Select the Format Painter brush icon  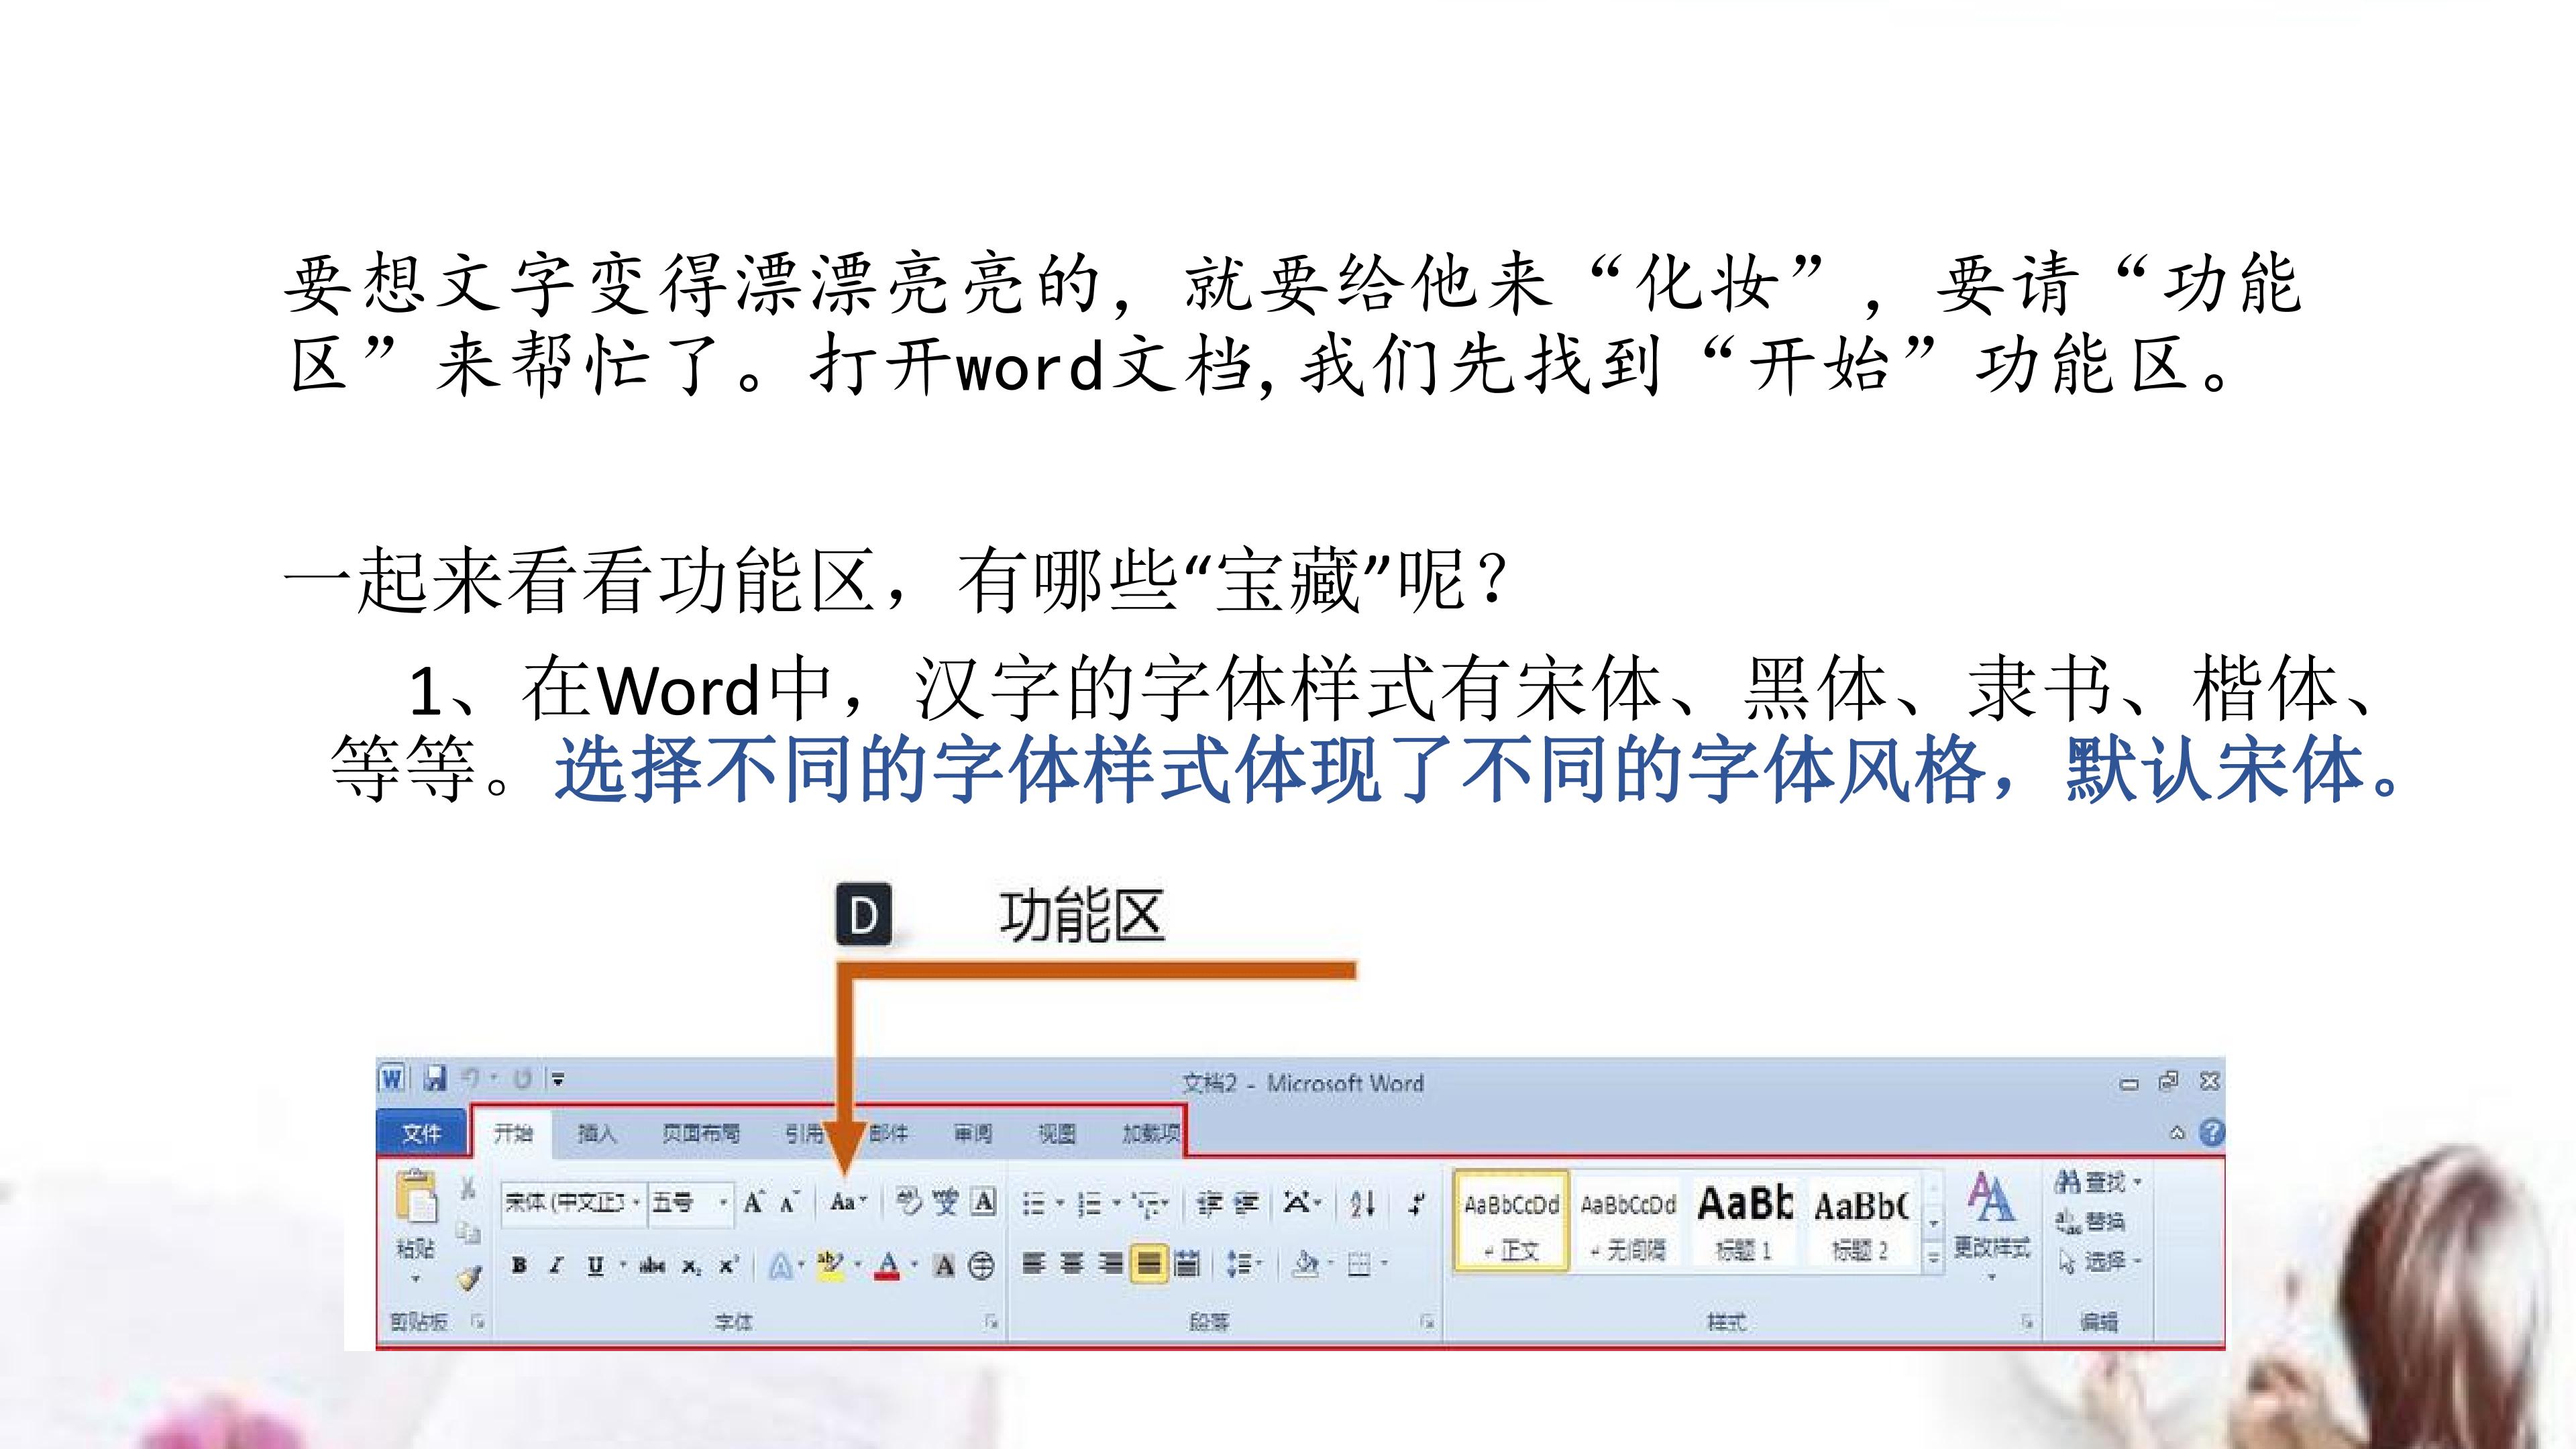(468, 1278)
